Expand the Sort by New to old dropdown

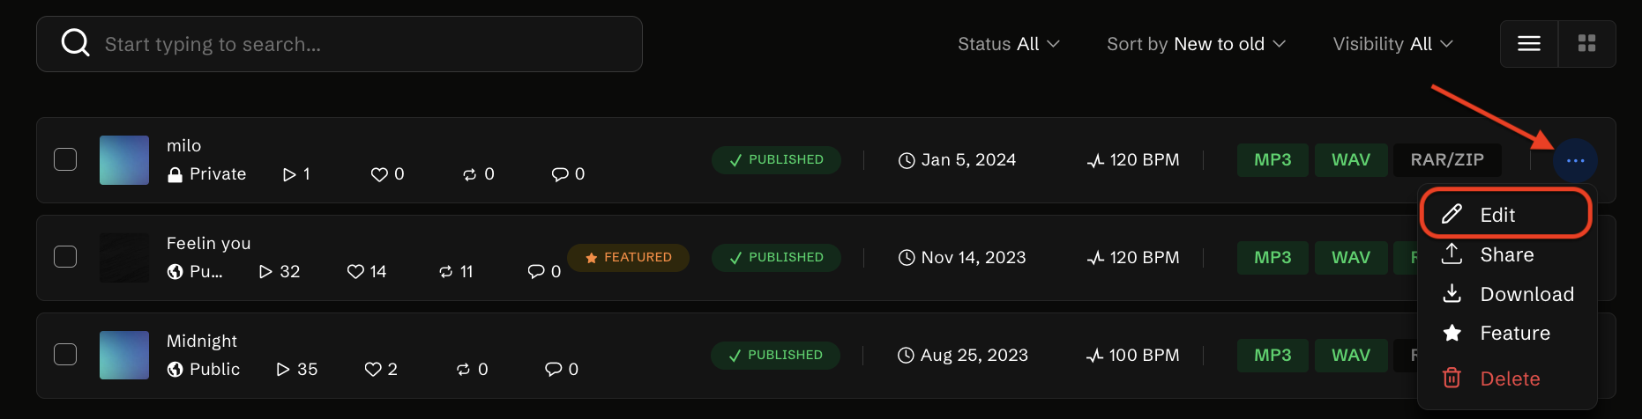(1196, 44)
